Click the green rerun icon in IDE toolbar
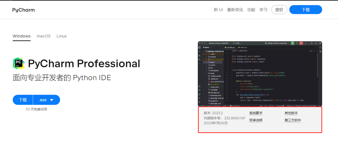This screenshot has height=147, width=338. tap(293, 43)
